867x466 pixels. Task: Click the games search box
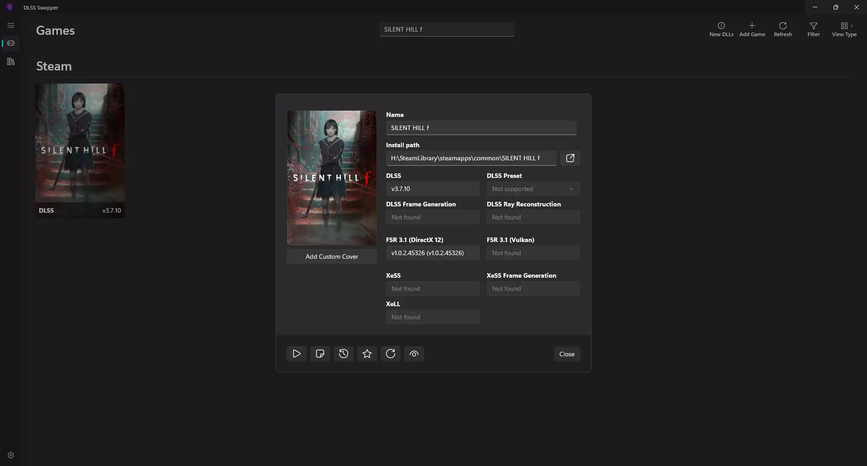click(x=447, y=29)
